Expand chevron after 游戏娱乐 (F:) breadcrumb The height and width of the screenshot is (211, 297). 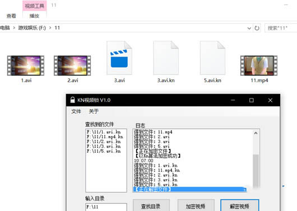(x=50, y=28)
